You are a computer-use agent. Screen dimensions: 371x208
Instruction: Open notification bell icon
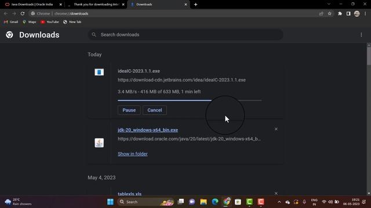click(364, 202)
